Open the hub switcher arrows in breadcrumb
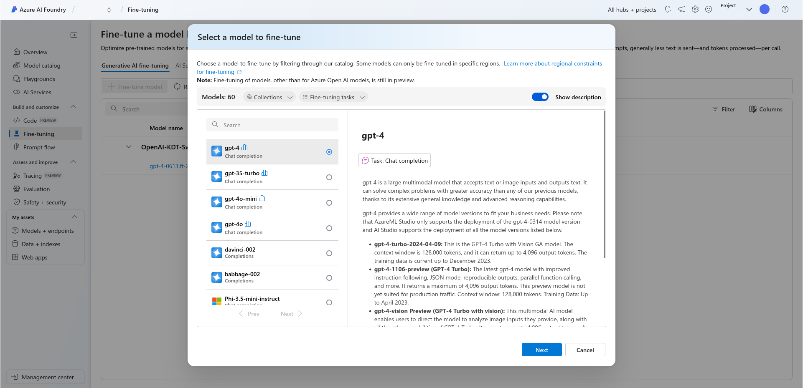 109,10
